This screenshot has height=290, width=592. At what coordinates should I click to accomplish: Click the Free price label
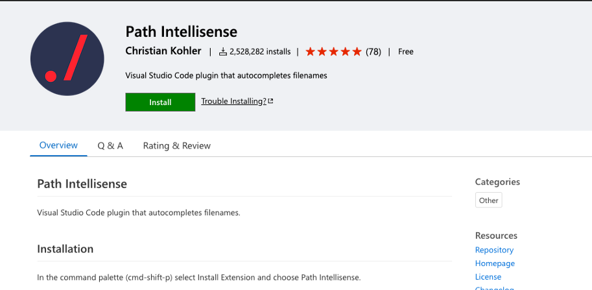pos(406,52)
